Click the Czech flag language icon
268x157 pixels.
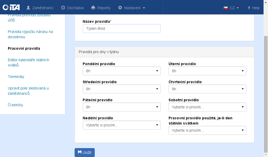[x=226, y=8]
